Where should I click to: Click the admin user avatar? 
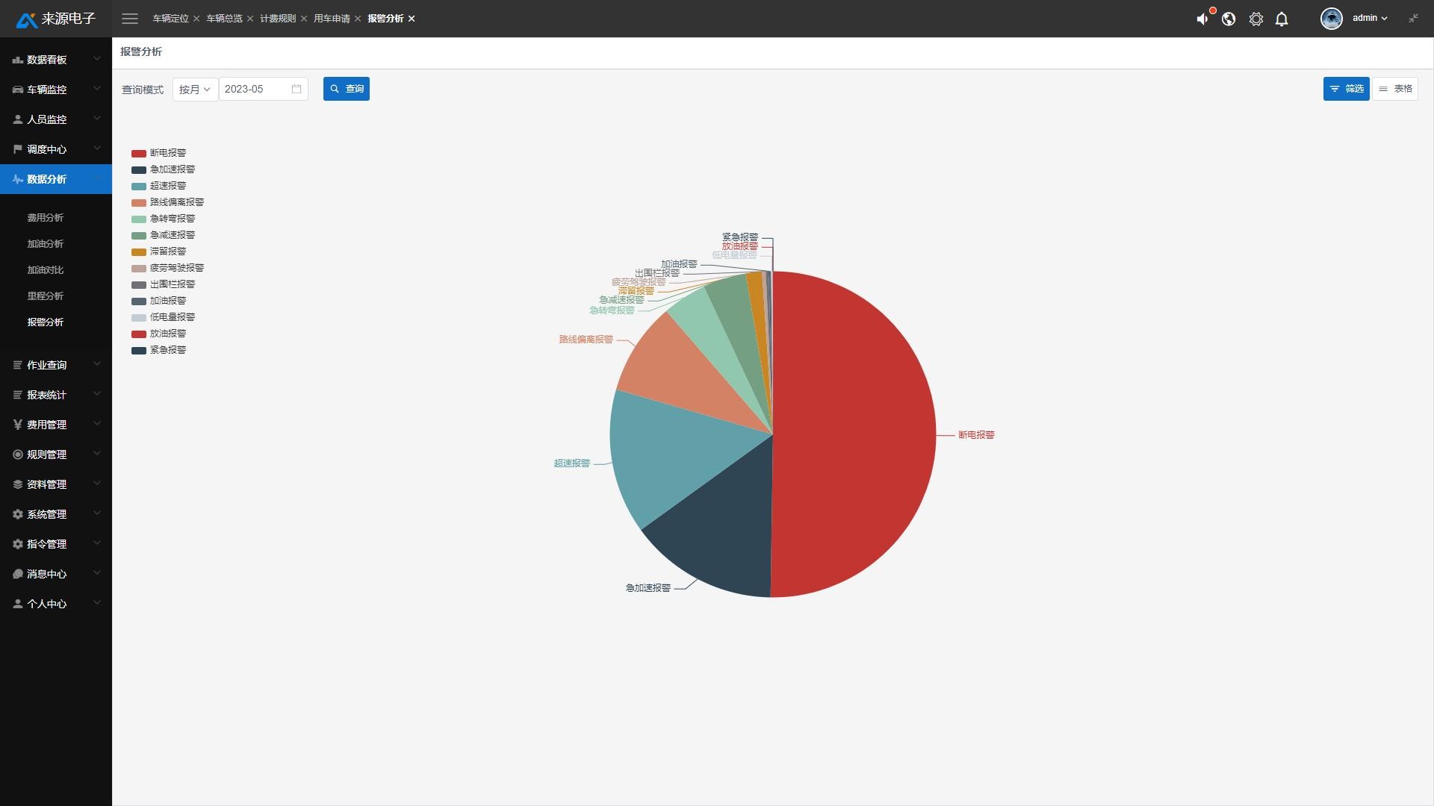(x=1331, y=19)
